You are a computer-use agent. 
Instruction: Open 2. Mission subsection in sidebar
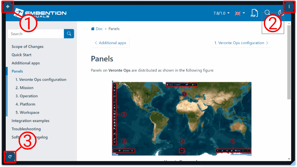click(25, 88)
